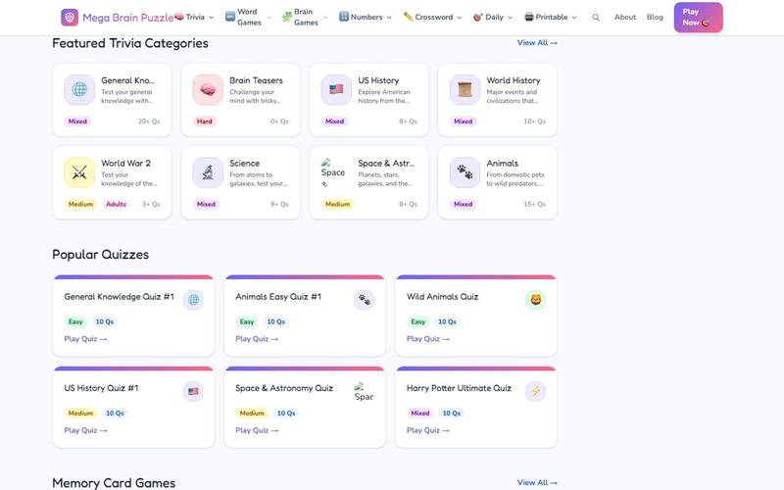
Task: Click the Play Now button
Action: click(698, 18)
